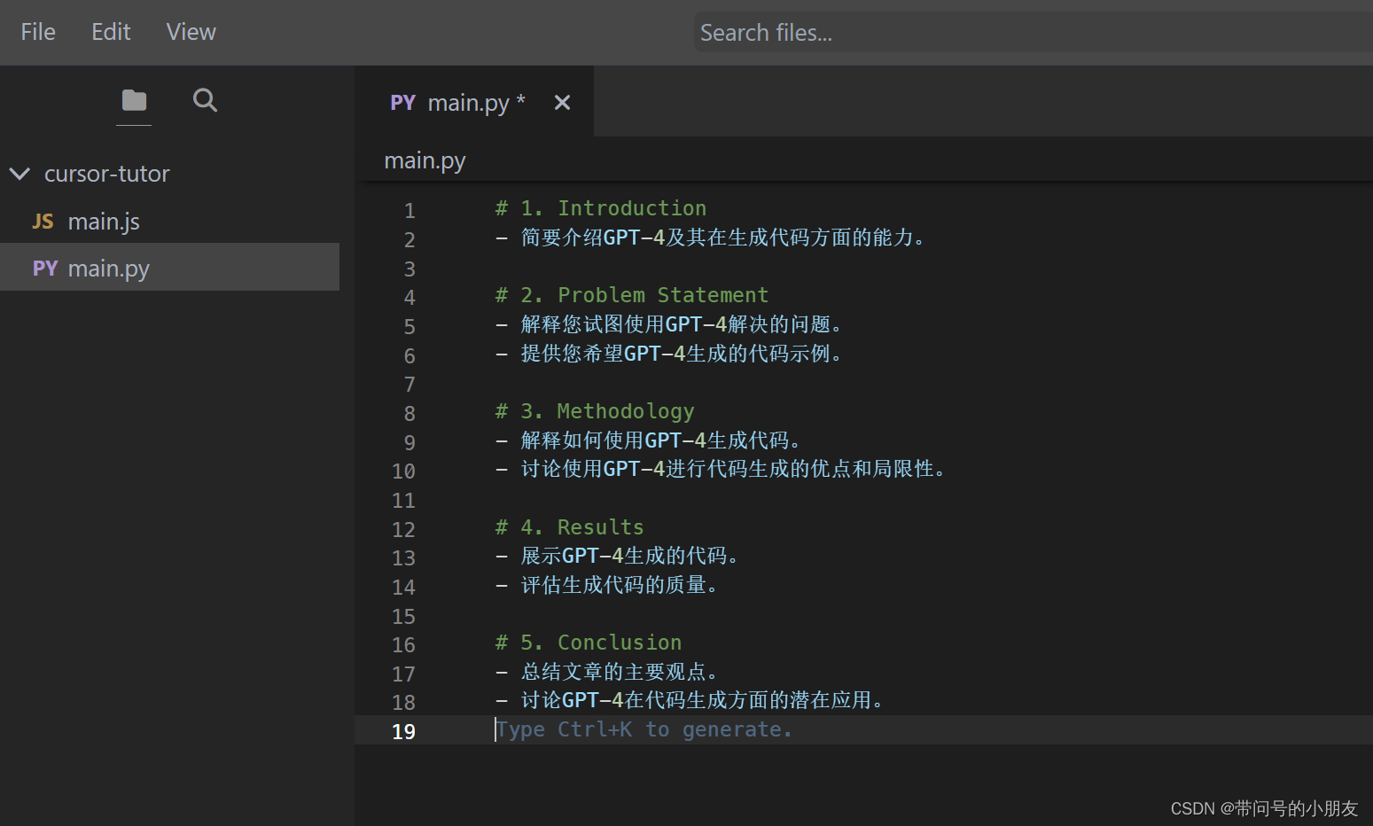Viewport: 1373px width, 826px height.
Task: Open the File menu
Action: pyautogui.click(x=38, y=32)
